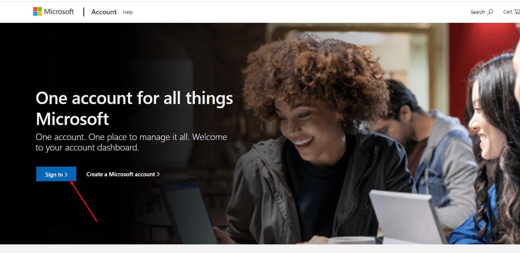Click the 'One account for all things' headline

pos(134,98)
